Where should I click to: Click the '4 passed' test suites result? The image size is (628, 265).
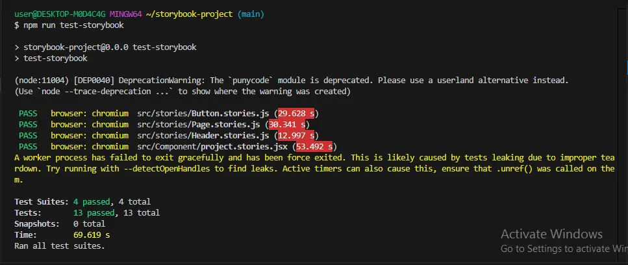[x=92, y=202]
